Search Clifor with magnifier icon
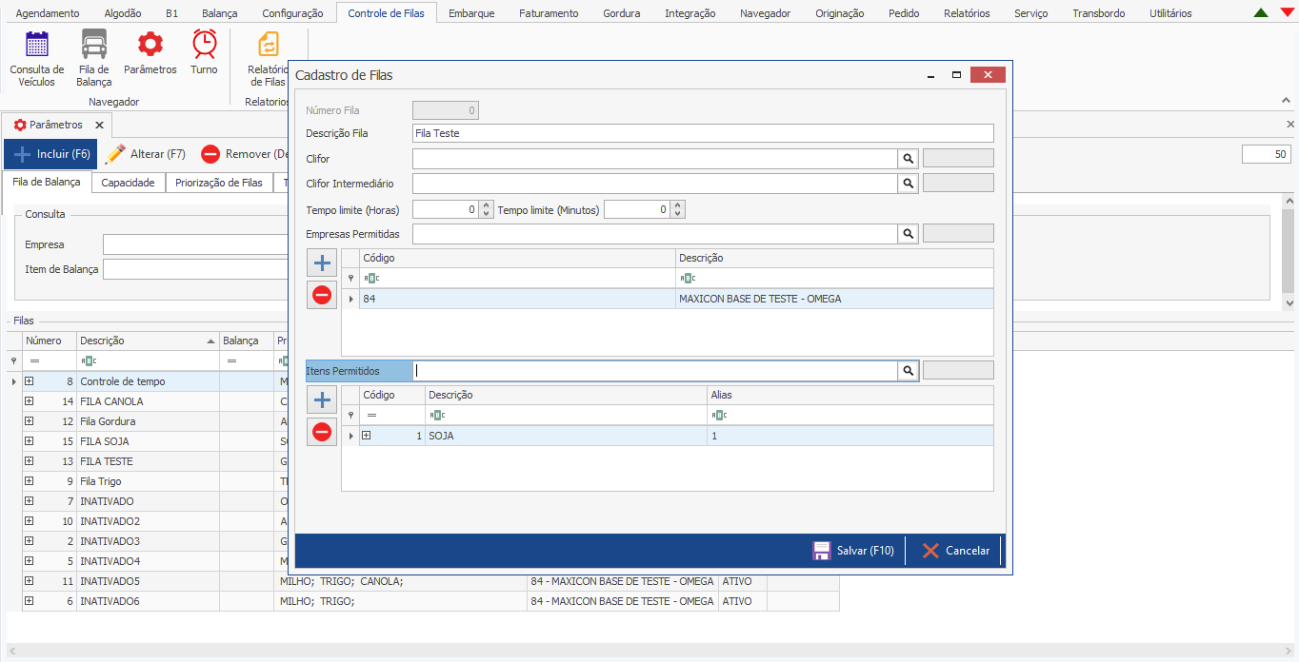1299x662 pixels. pyautogui.click(x=909, y=159)
